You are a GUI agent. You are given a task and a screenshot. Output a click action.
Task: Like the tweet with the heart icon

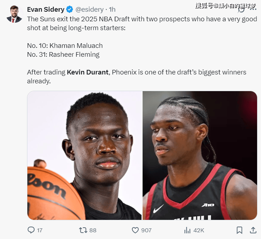(135, 230)
